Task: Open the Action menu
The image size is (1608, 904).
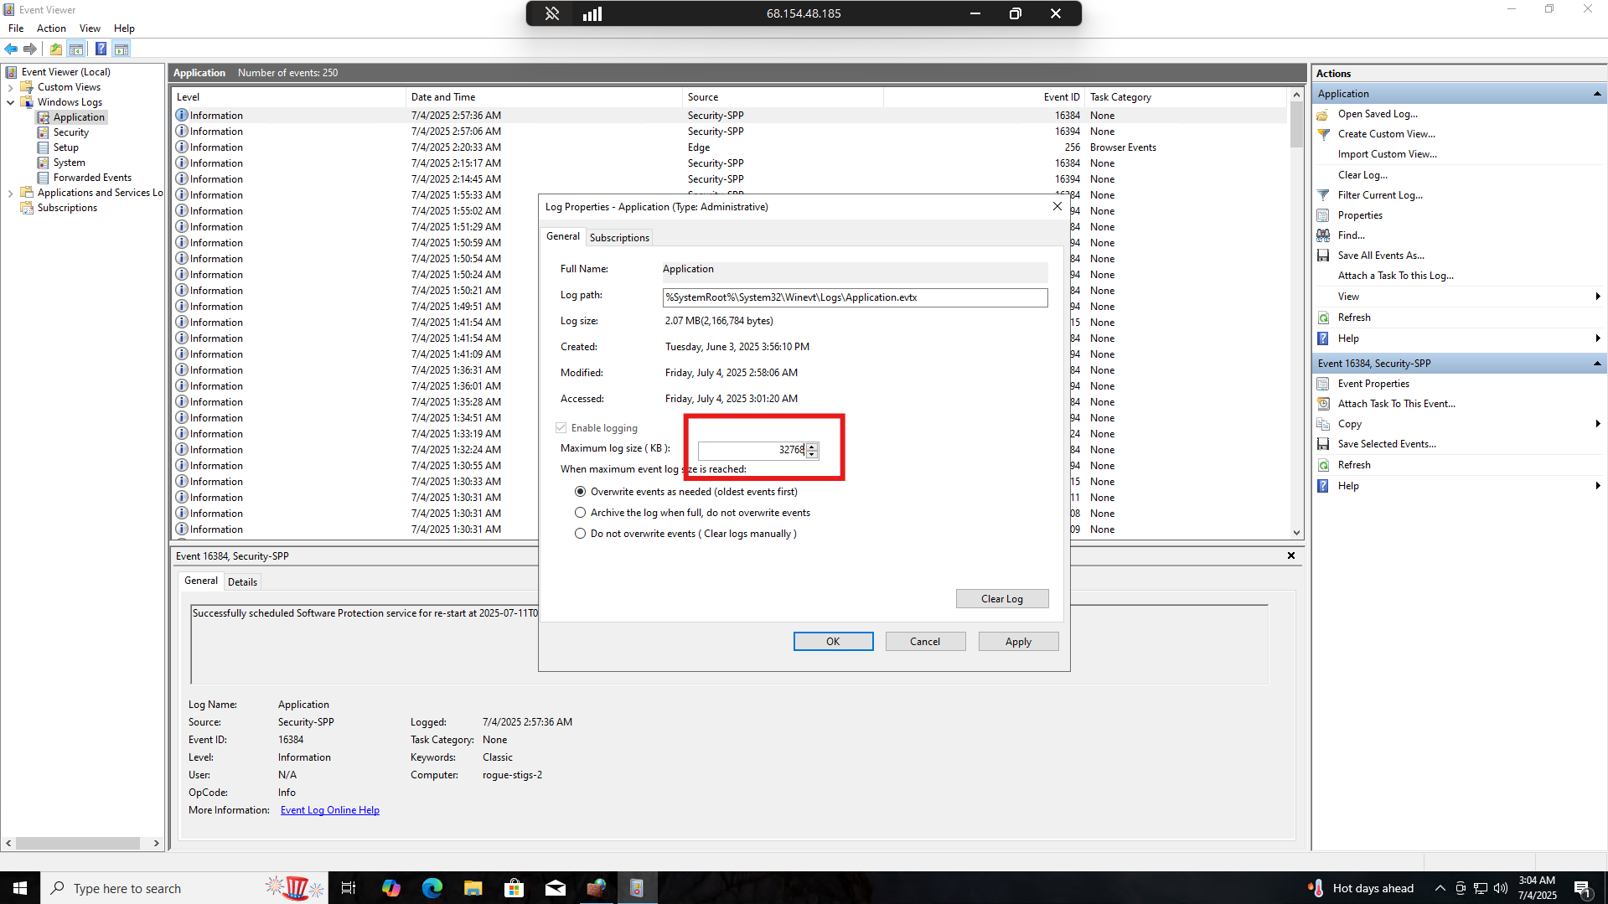Action: click(51, 28)
